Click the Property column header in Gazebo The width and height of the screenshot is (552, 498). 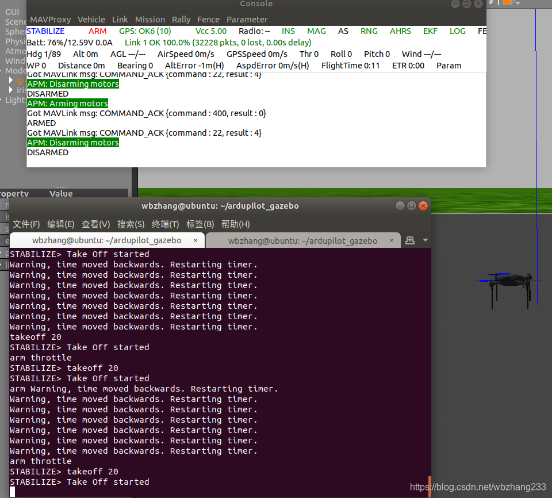point(14,194)
